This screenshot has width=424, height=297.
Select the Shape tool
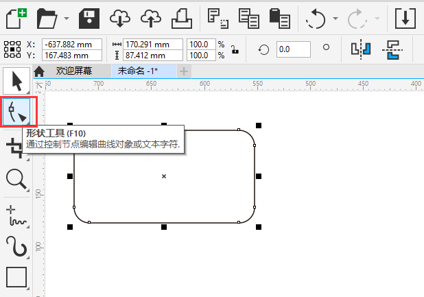pos(16,112)
